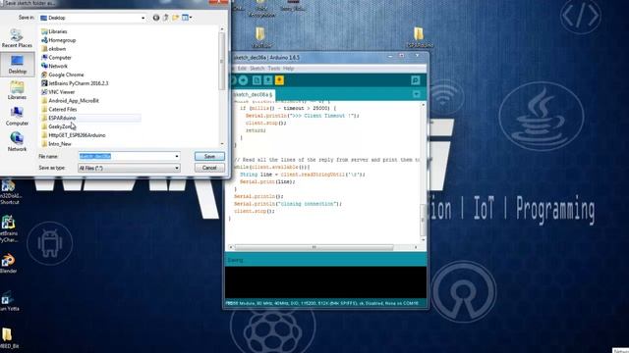Select the Intro_New folder

tap(56, 144)
